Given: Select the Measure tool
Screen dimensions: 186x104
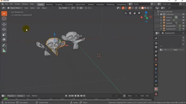Looking at the screenshot, I should click(4, 51).
